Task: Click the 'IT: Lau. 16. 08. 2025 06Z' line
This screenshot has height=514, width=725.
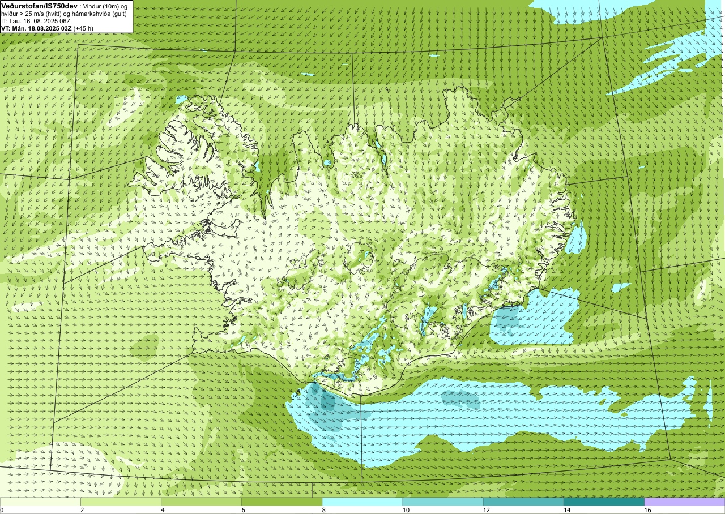Action: click(36, 20)
